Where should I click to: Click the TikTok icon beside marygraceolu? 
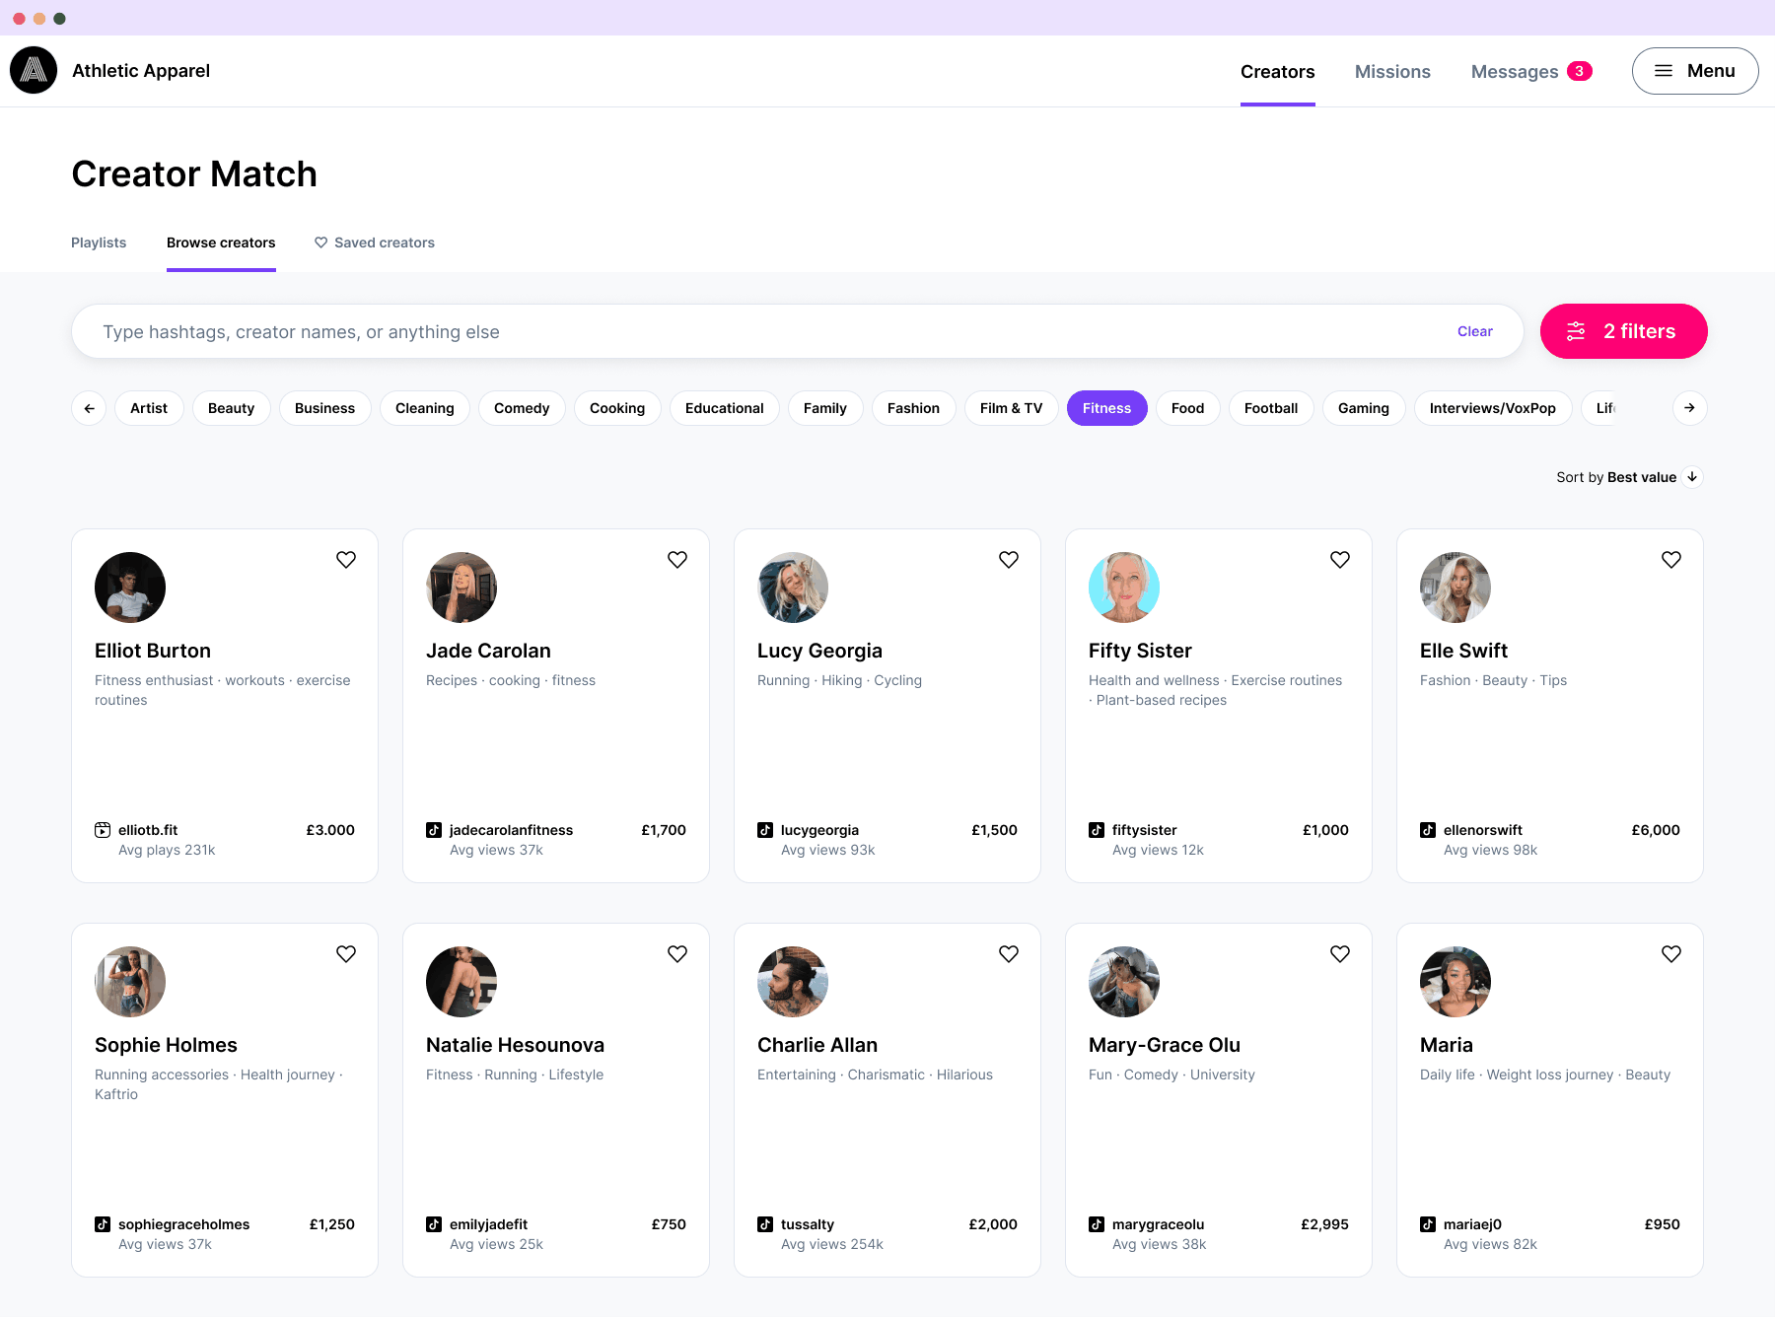[1097, 1223]
